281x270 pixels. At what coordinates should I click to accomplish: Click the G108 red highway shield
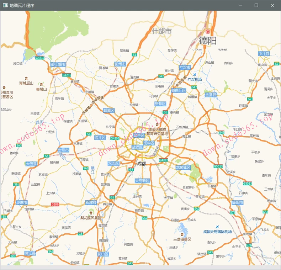click(x=55, y=205)
